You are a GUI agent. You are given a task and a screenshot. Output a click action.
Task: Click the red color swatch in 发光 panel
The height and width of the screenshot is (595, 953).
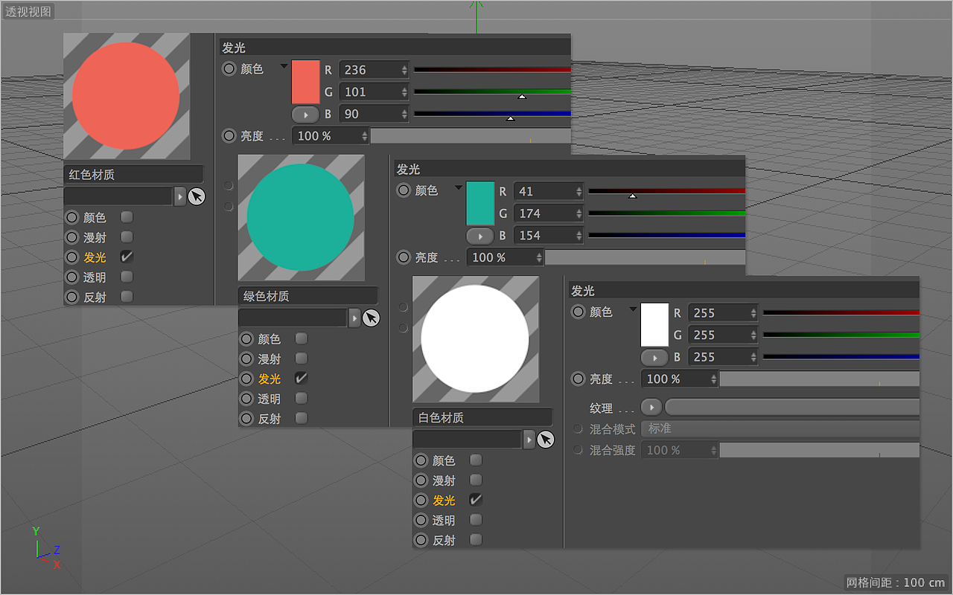[305, 82]
